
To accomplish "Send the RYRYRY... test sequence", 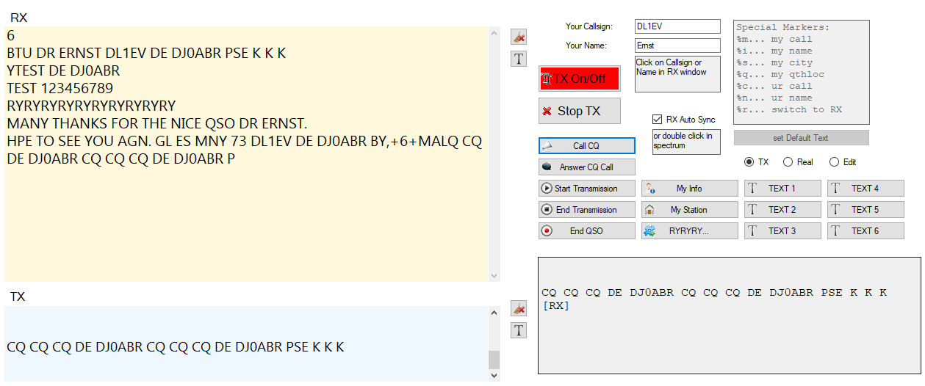I will click(690, 230).
